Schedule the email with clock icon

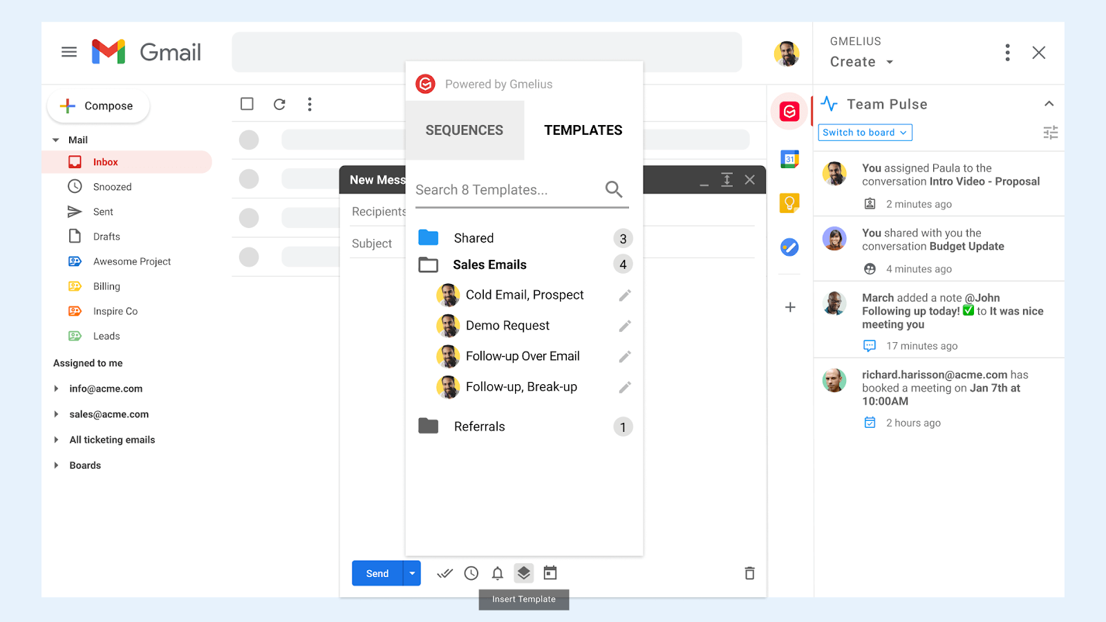pos(471,573)
